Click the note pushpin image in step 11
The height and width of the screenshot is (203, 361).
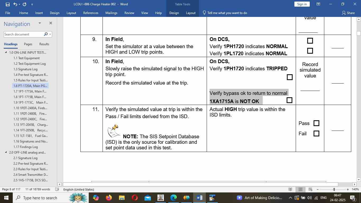click(x=114, y=131)
